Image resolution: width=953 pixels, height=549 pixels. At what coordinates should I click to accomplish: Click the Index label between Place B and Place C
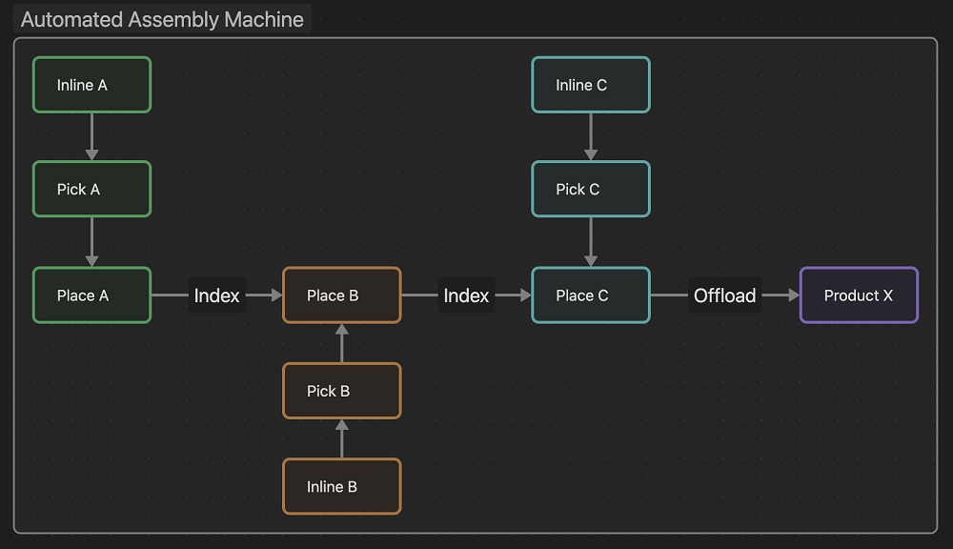(x=466, y=295)
